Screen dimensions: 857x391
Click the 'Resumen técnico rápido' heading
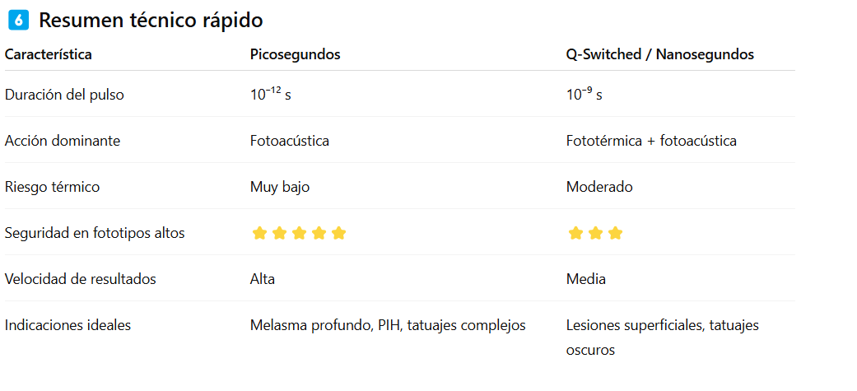click(x=151, y=21)
